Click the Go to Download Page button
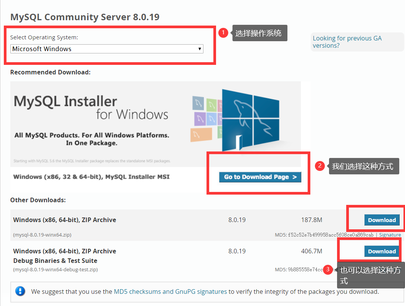This screenshot has height=306, width=405. 260,177
